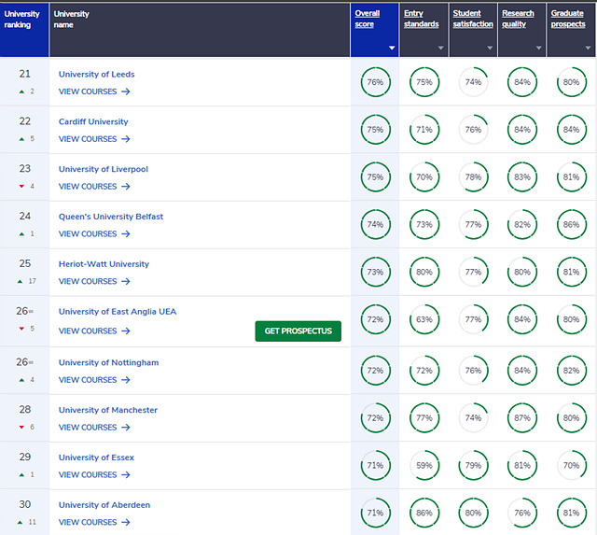
Task: View courses for Heriot-Watt University
Action: pos(94,281)
